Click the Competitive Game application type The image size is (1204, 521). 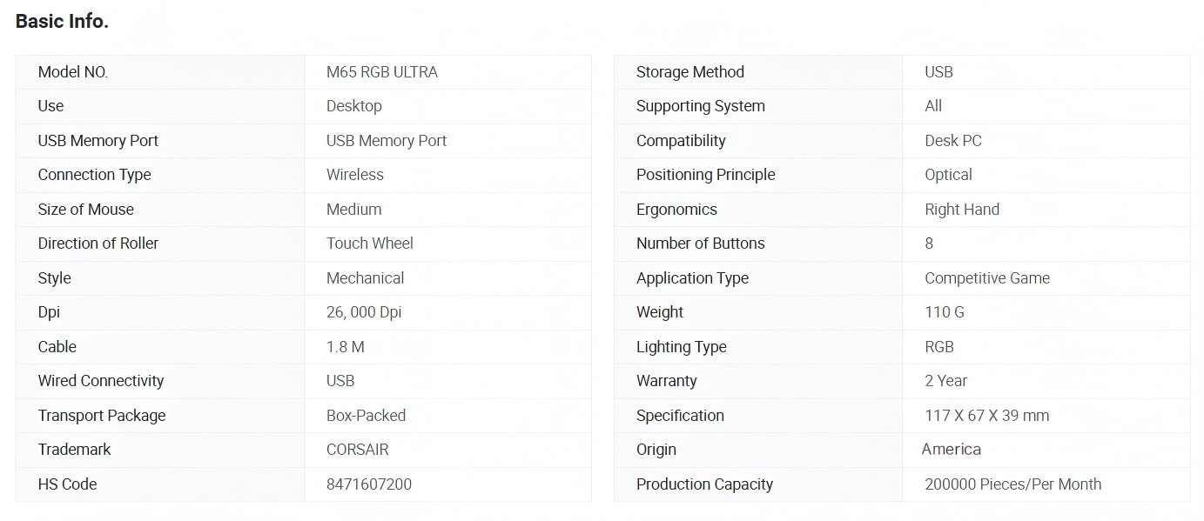pos(986,278)
